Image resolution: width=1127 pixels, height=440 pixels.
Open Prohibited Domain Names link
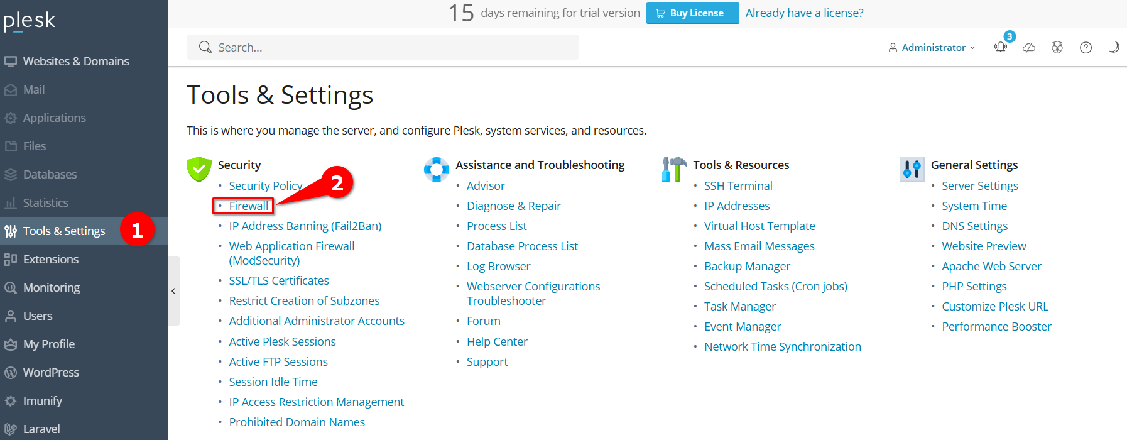pyautogui.click(x=297, y=422)
